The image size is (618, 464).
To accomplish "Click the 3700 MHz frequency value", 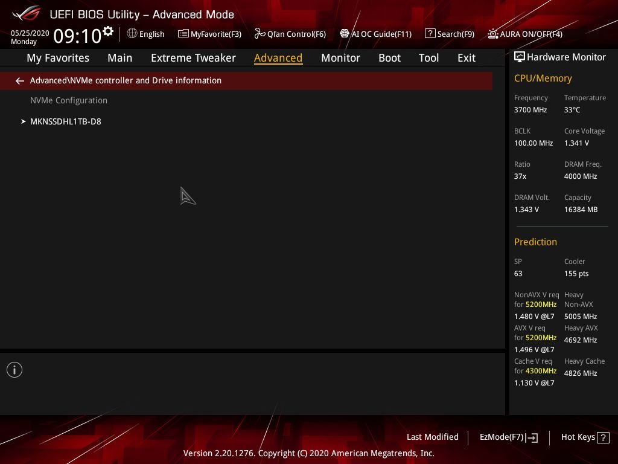I will click(530, 110).
